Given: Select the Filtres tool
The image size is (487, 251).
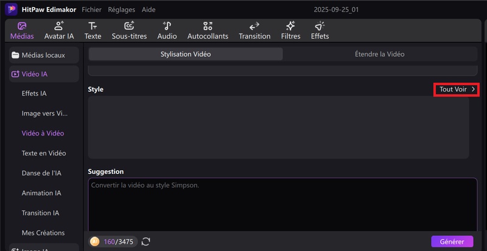Looking at the screenshot, I should [290, 30].
